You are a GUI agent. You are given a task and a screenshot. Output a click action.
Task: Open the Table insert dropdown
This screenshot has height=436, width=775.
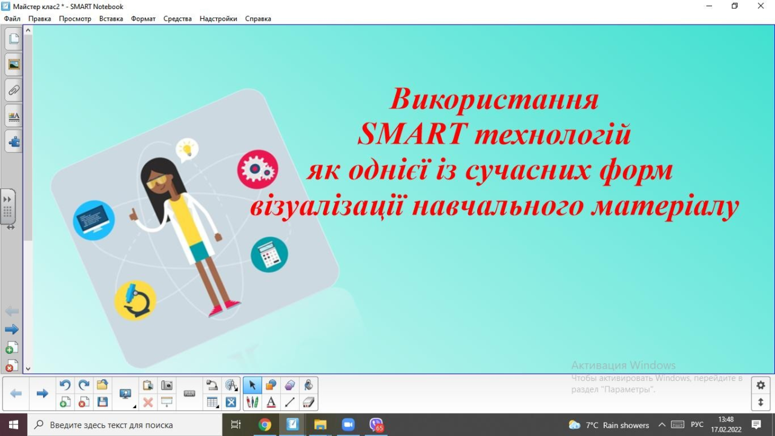click(212, 401)
